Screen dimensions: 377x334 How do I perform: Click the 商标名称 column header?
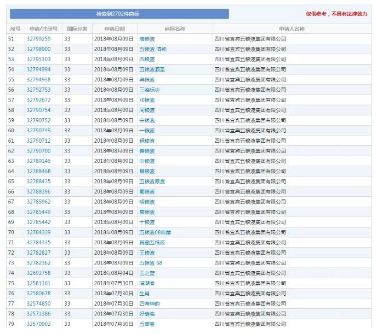(175, 29)
